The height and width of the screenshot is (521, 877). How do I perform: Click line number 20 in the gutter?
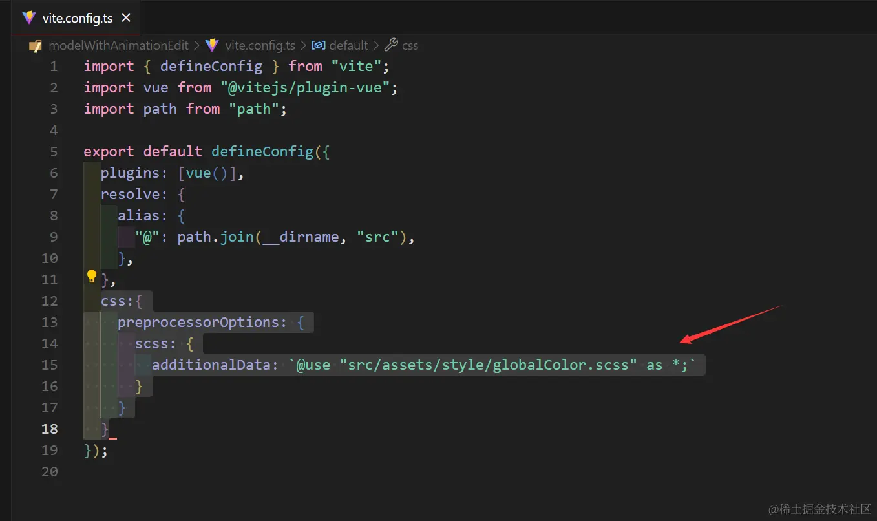tap(50, 472)
